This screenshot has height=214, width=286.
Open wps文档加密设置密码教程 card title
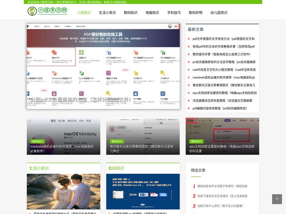pyautogui.click(x=222, y=149)
